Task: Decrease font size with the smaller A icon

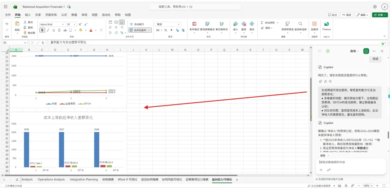Action: (x=86, y=24)
